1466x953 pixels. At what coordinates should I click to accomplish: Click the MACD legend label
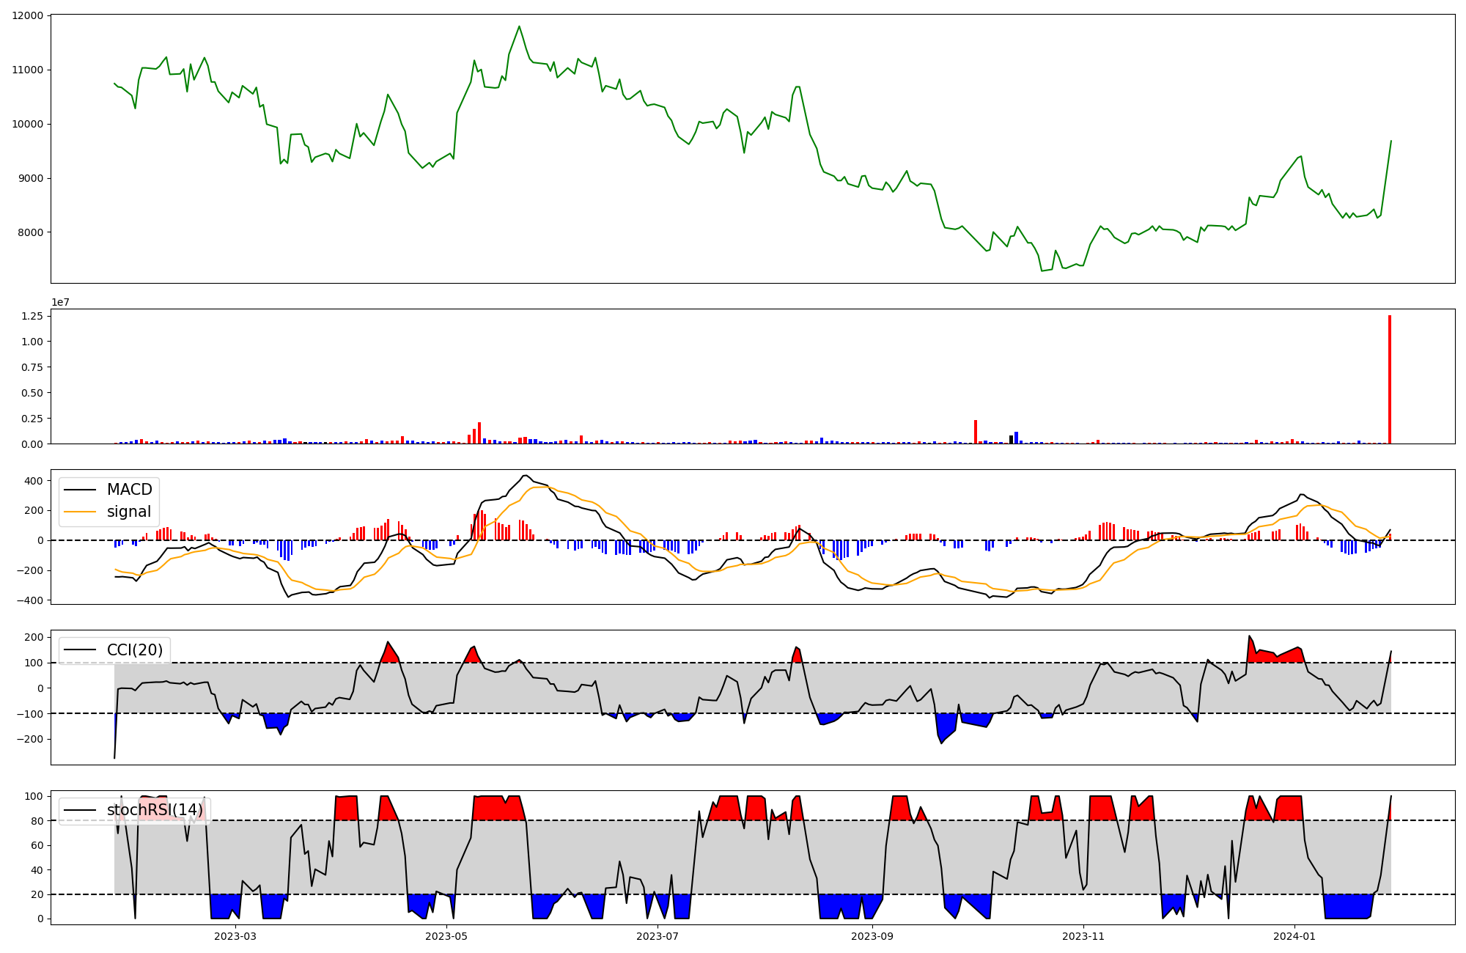[129, 490]
